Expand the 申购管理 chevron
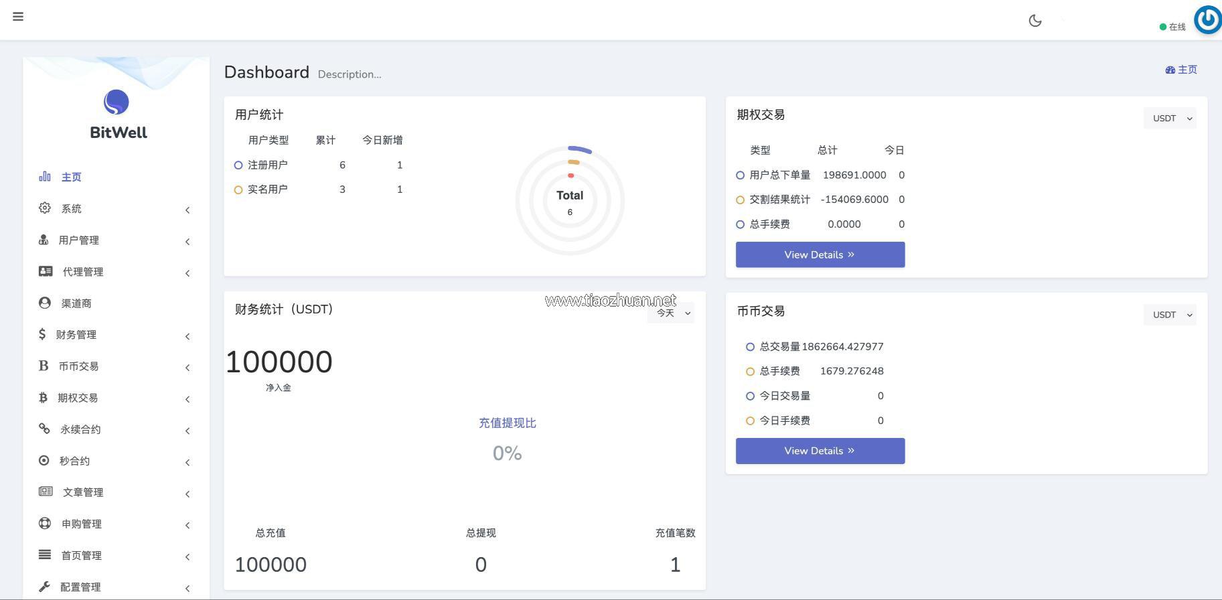Screen dimensions: 1222x600 coord(187,525)
